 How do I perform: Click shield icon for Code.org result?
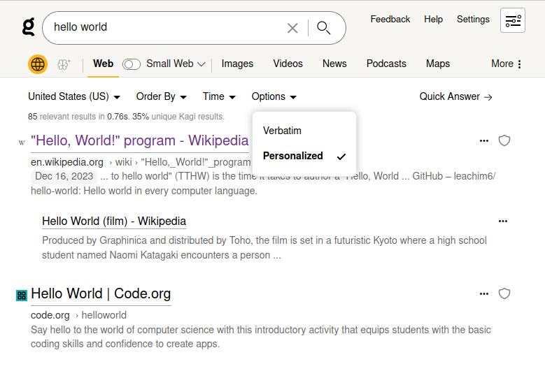504,293
